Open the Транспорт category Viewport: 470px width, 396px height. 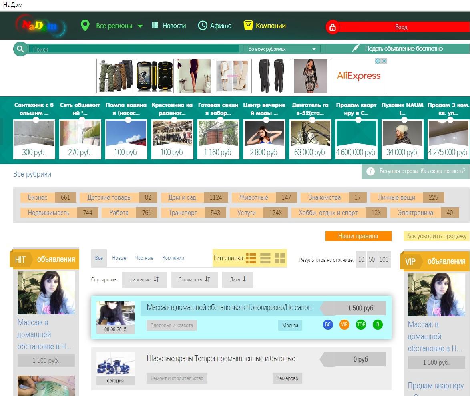pos(193,213)
